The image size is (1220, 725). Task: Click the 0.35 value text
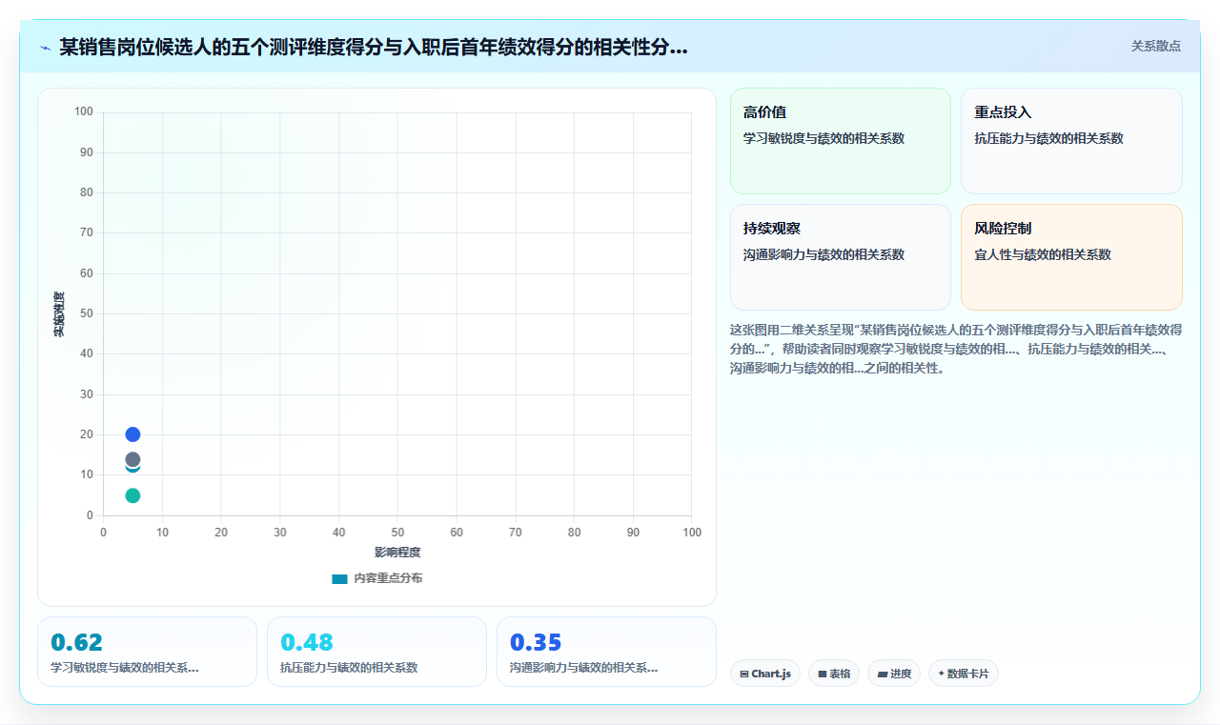(x=536, y=642)
